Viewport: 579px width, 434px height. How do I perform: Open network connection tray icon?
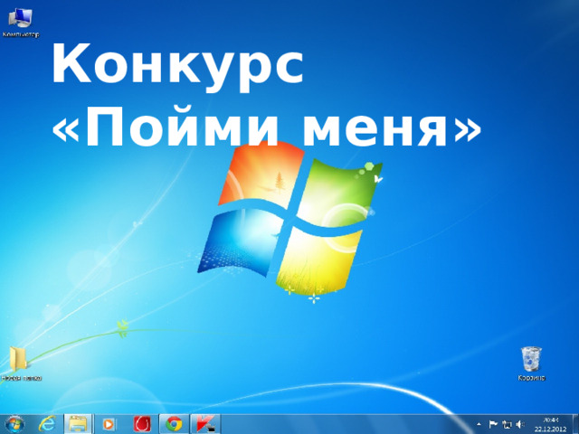point(507,425)
